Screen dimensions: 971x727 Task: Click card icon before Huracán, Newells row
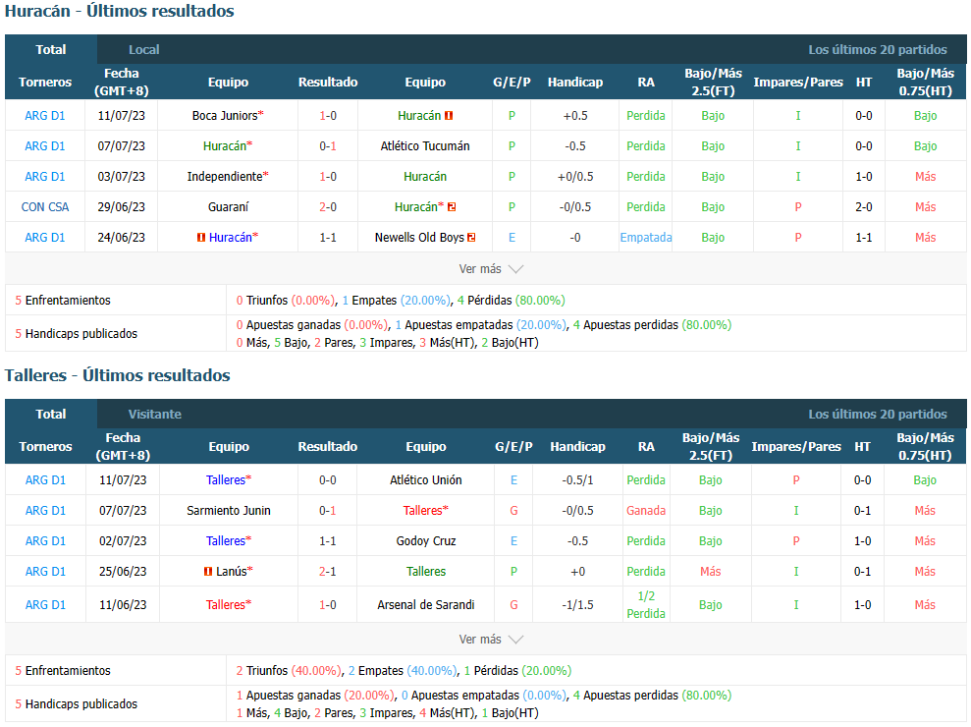tap(200, 238)
